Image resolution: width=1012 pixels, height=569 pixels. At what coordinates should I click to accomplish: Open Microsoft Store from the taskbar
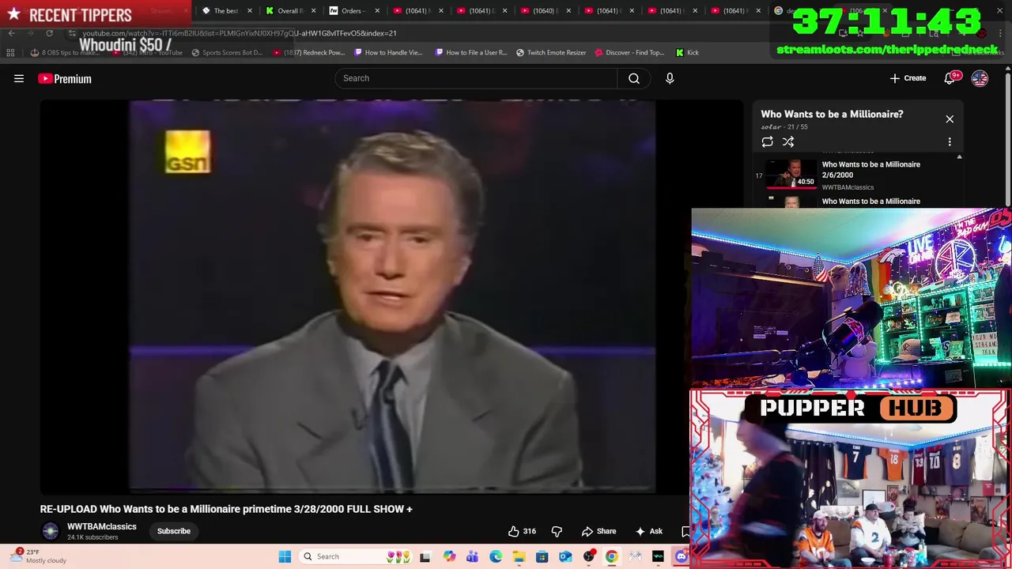point(542,557)
